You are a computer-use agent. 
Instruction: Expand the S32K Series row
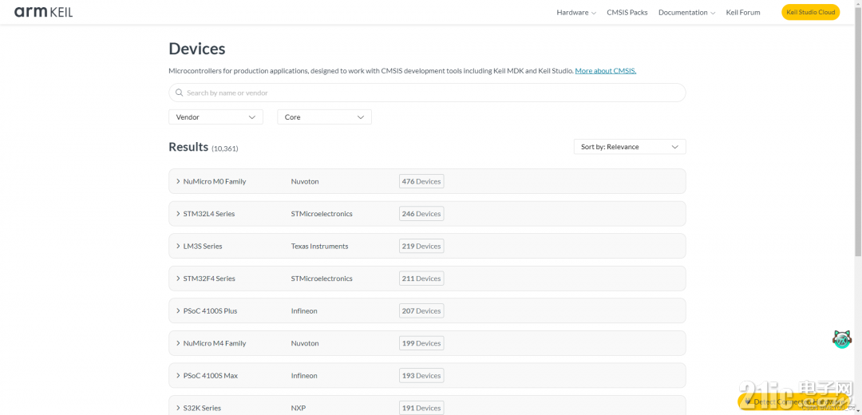click(427, 405)
